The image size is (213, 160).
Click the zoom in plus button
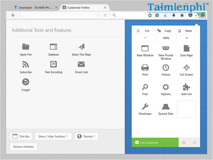187,38
